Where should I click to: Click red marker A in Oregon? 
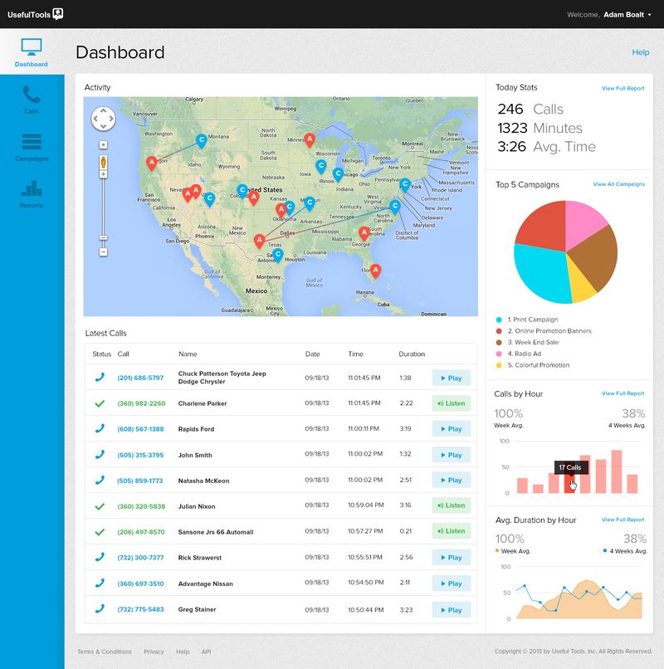(152, 163)
